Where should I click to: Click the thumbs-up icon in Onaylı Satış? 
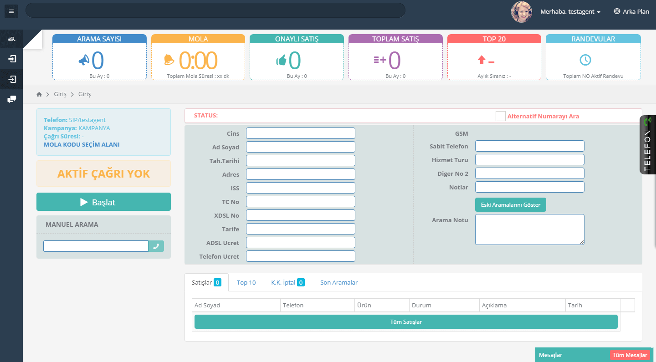point(281,60)
